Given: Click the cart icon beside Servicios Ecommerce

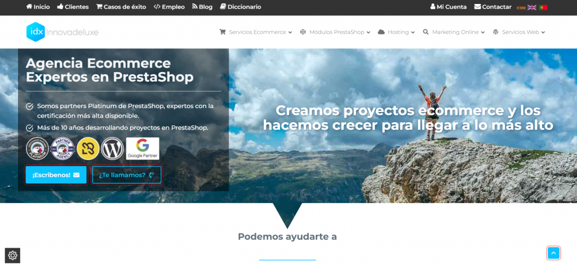Looking at the screenshot, I should tap(223, 32).
